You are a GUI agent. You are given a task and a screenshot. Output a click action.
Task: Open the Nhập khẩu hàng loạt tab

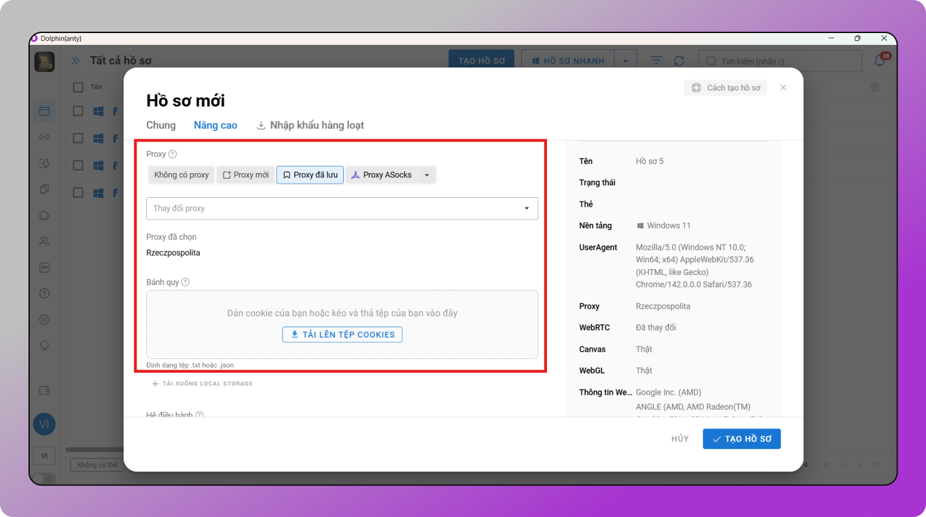pyautogui.click(x=310, y=125)
